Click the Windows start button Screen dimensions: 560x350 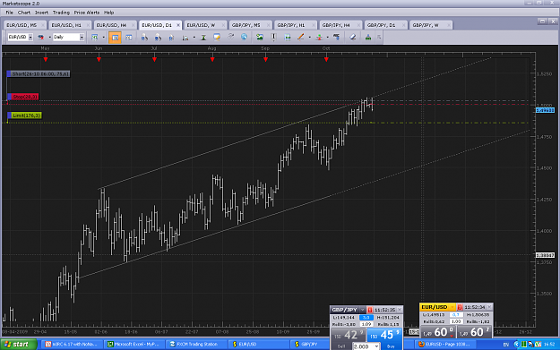[x=19, y=345]
